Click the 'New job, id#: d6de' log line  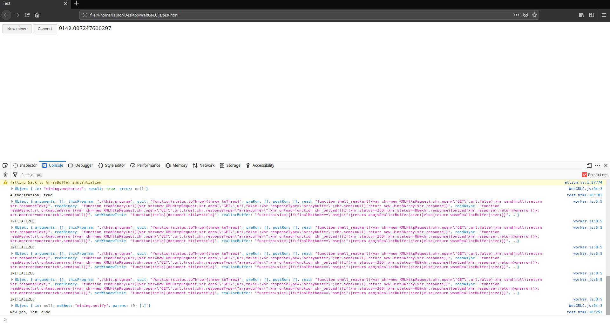pos(30,312)
